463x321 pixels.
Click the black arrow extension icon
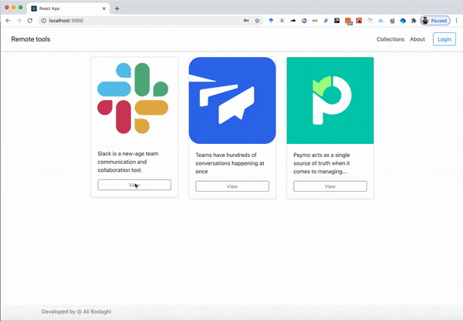(293, 21)
